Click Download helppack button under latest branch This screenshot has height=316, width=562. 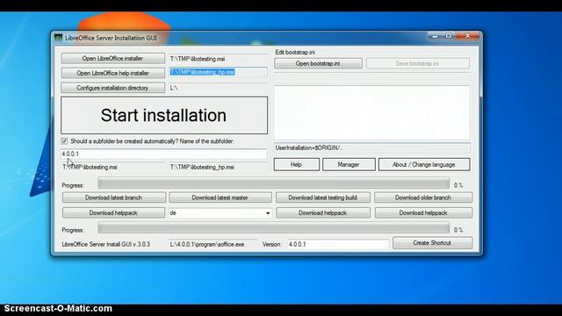point(113,212)
